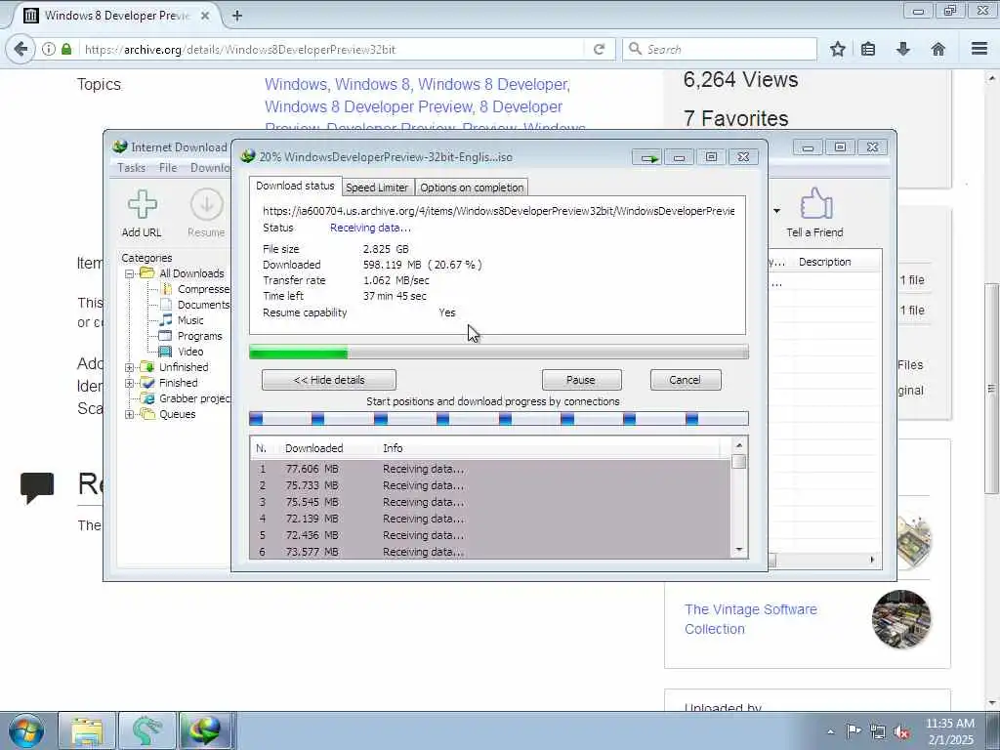Click the taskbar clock showing 11:35 AM
The height and width of the screenshot is (750, 1000).
[950, 731]
